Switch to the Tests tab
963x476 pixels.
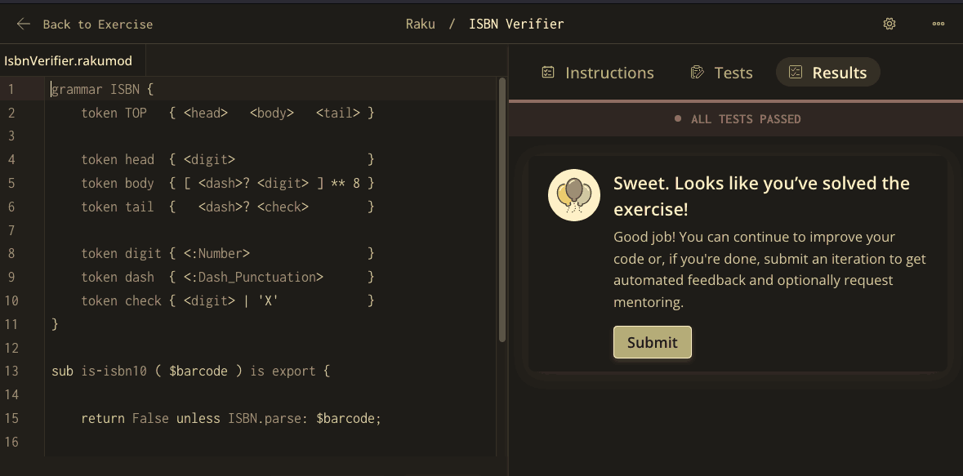pos(733,73)
